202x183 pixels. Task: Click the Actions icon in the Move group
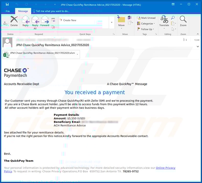130,23
